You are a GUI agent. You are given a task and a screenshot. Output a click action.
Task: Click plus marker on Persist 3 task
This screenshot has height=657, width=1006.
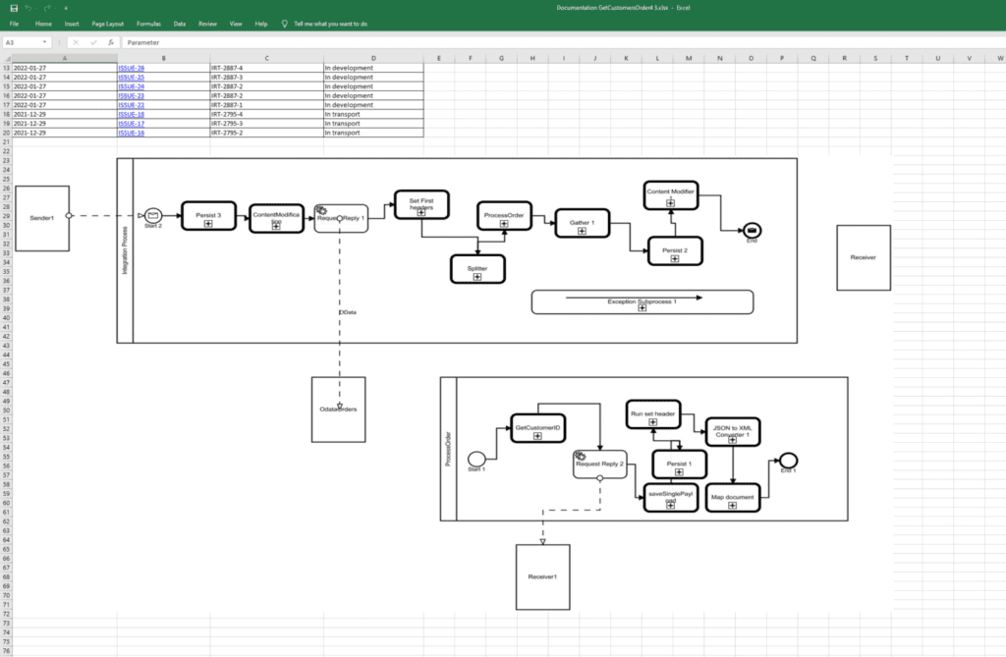point(208,223)
